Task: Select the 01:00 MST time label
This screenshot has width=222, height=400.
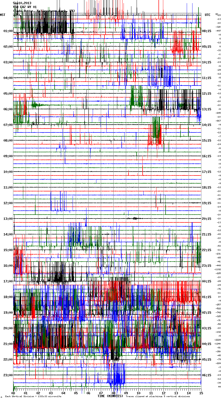Action: (8, 31)
